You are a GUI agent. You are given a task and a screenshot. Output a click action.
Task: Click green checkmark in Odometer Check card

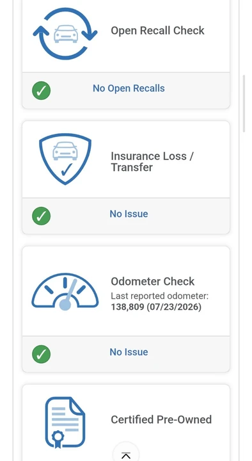pyautogui.click(x=41, y=354)
